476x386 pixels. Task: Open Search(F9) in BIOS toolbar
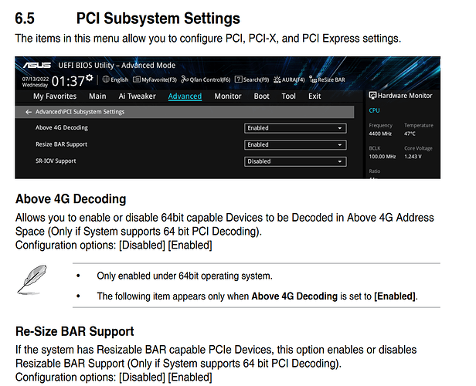tap(252, 80)
